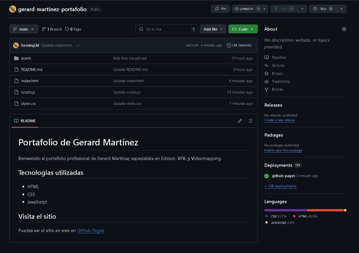
Task: Star this repository
Action: (x=323, y=9)
